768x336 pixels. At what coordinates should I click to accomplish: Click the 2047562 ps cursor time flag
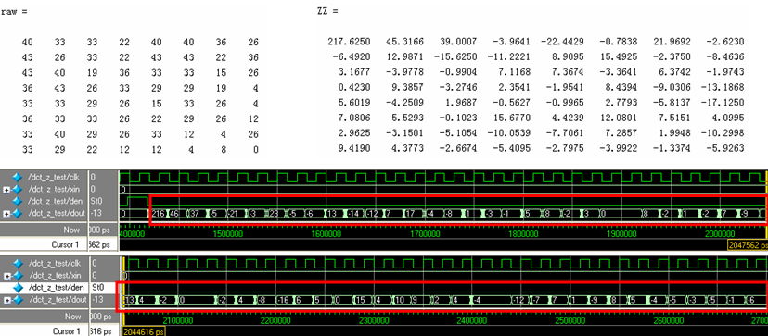pyautogui.click(x=748, y=245)
